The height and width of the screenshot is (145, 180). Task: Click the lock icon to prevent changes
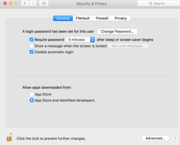[10, 137]
